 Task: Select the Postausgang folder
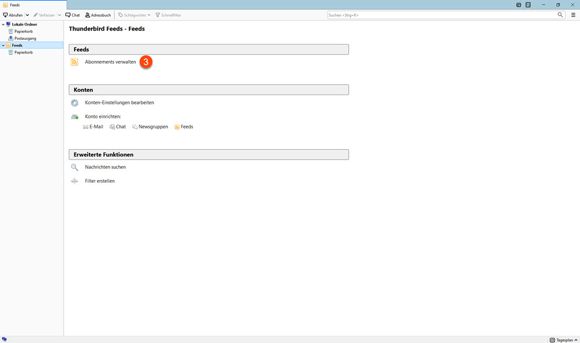click(25, 38)
